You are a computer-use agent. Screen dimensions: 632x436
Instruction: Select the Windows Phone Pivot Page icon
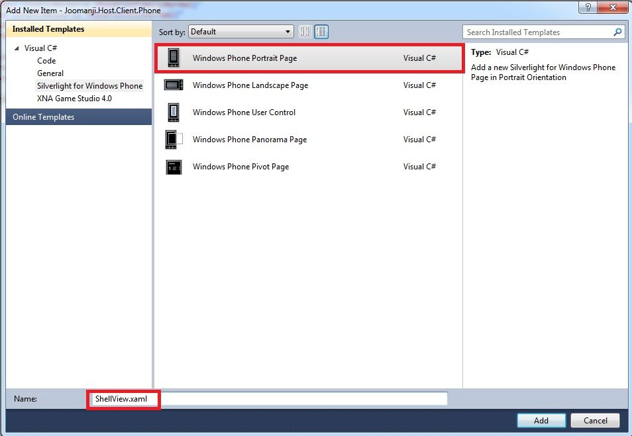[174, 167]
